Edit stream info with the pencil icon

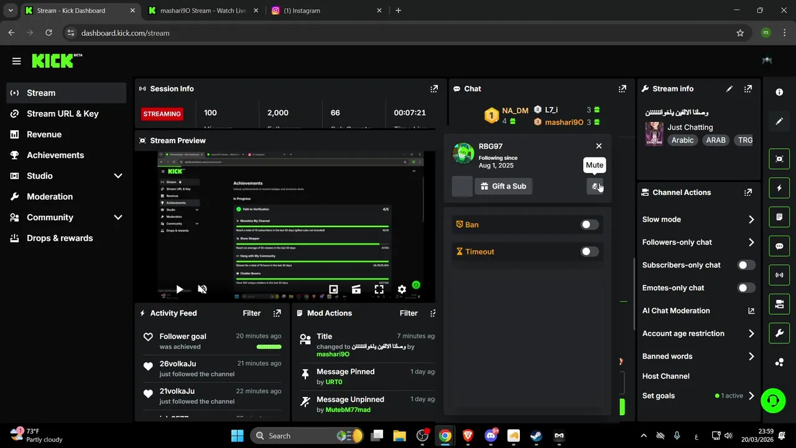pyautogui.click(x=729, y=89)
